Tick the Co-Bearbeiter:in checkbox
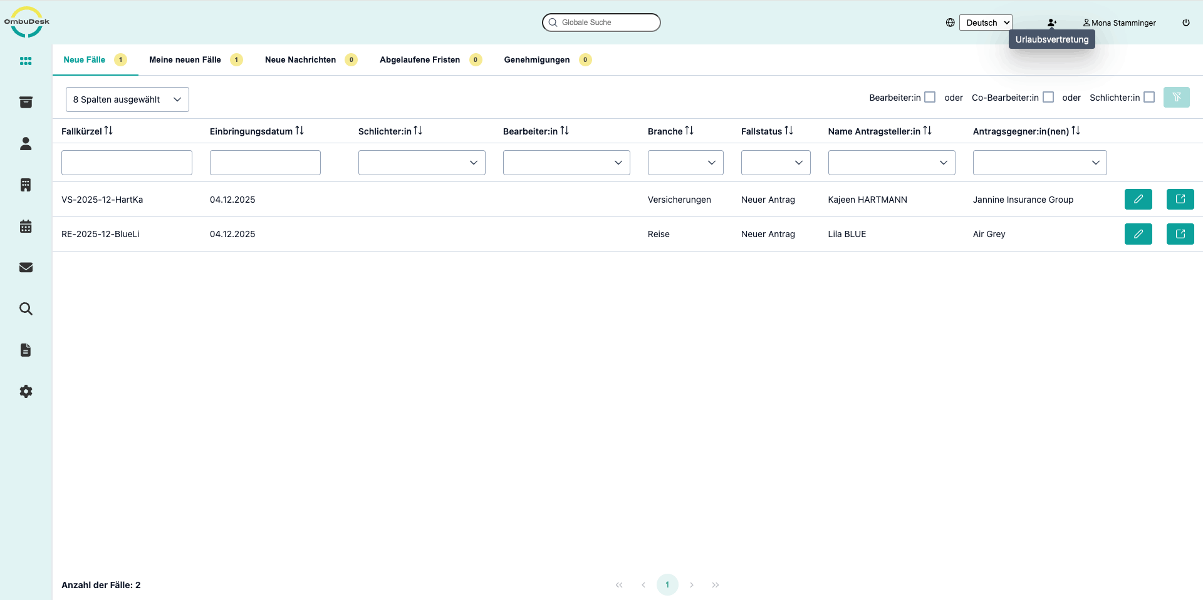1203x600 pixels. click(1048, 98)
